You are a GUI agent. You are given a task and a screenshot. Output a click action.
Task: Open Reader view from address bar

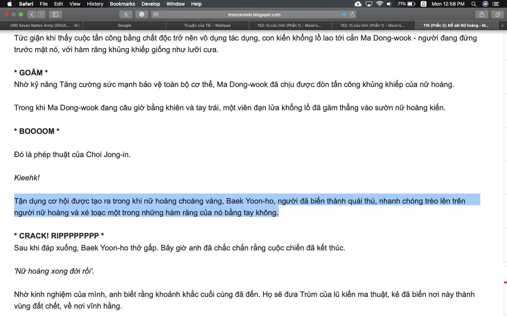pos(156,14)
